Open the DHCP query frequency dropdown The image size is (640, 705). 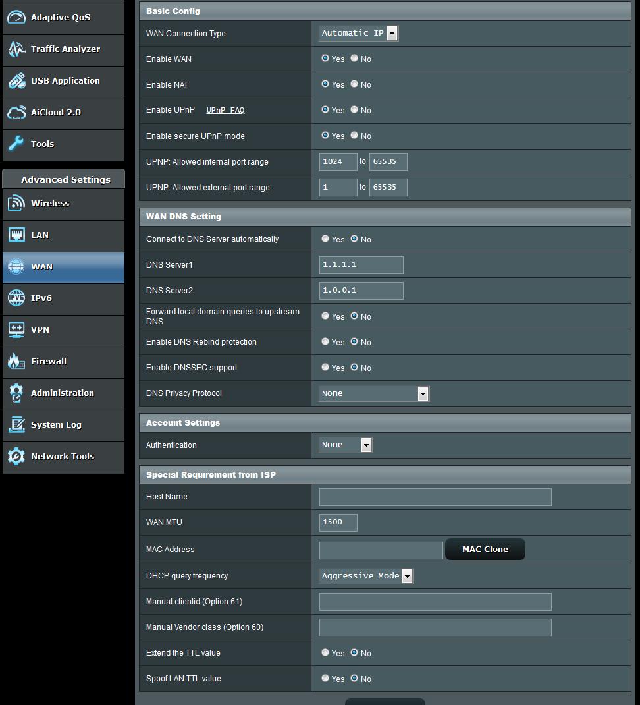pyautogui.click(x=366, y=576)
